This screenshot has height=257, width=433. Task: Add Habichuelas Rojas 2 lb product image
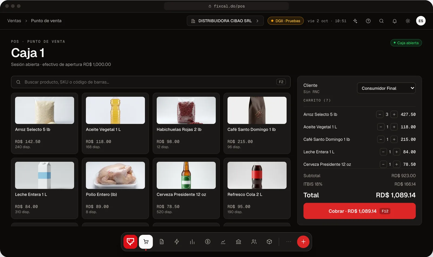point(186,110)
